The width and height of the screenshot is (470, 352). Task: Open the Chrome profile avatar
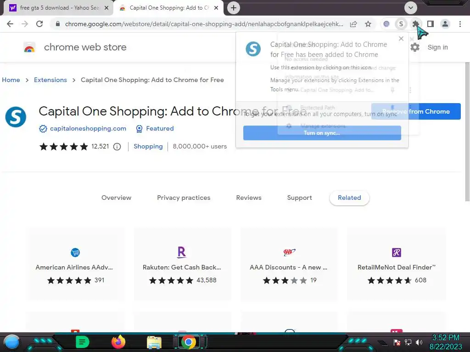445,24
